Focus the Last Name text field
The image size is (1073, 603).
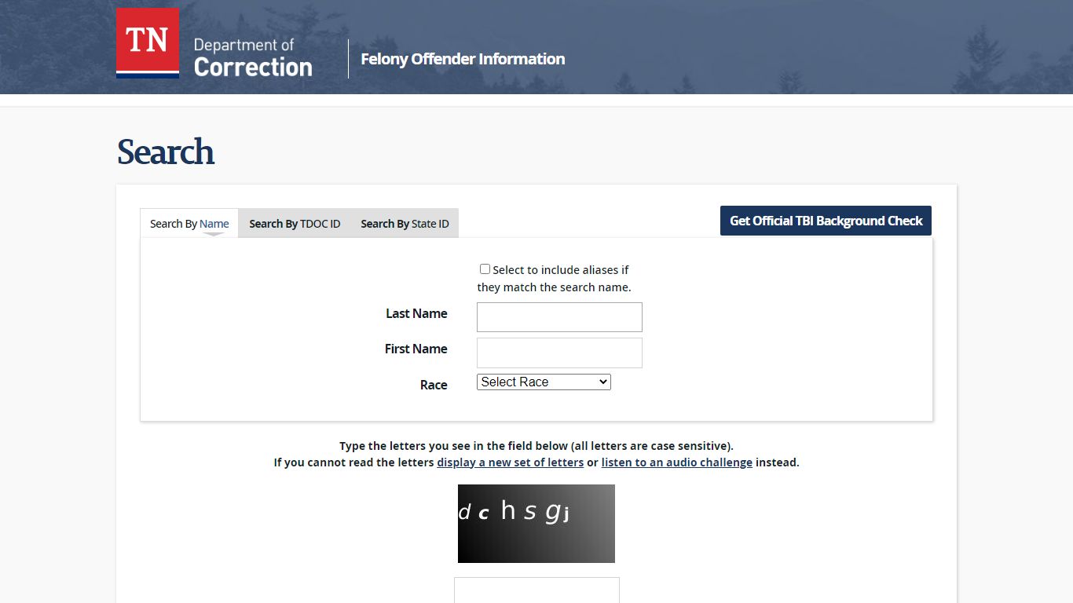point(559,317)
